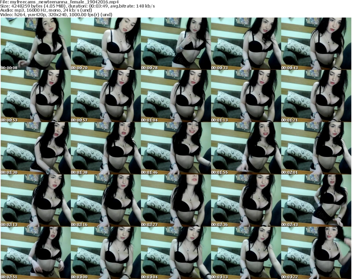Choose the frame stamped 00:00:33

(246, 44)
